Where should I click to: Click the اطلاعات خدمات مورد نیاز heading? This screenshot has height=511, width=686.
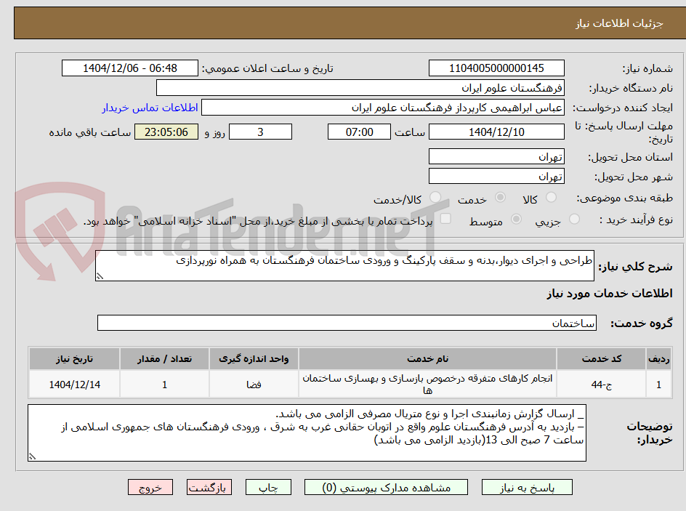coord(610,293)
